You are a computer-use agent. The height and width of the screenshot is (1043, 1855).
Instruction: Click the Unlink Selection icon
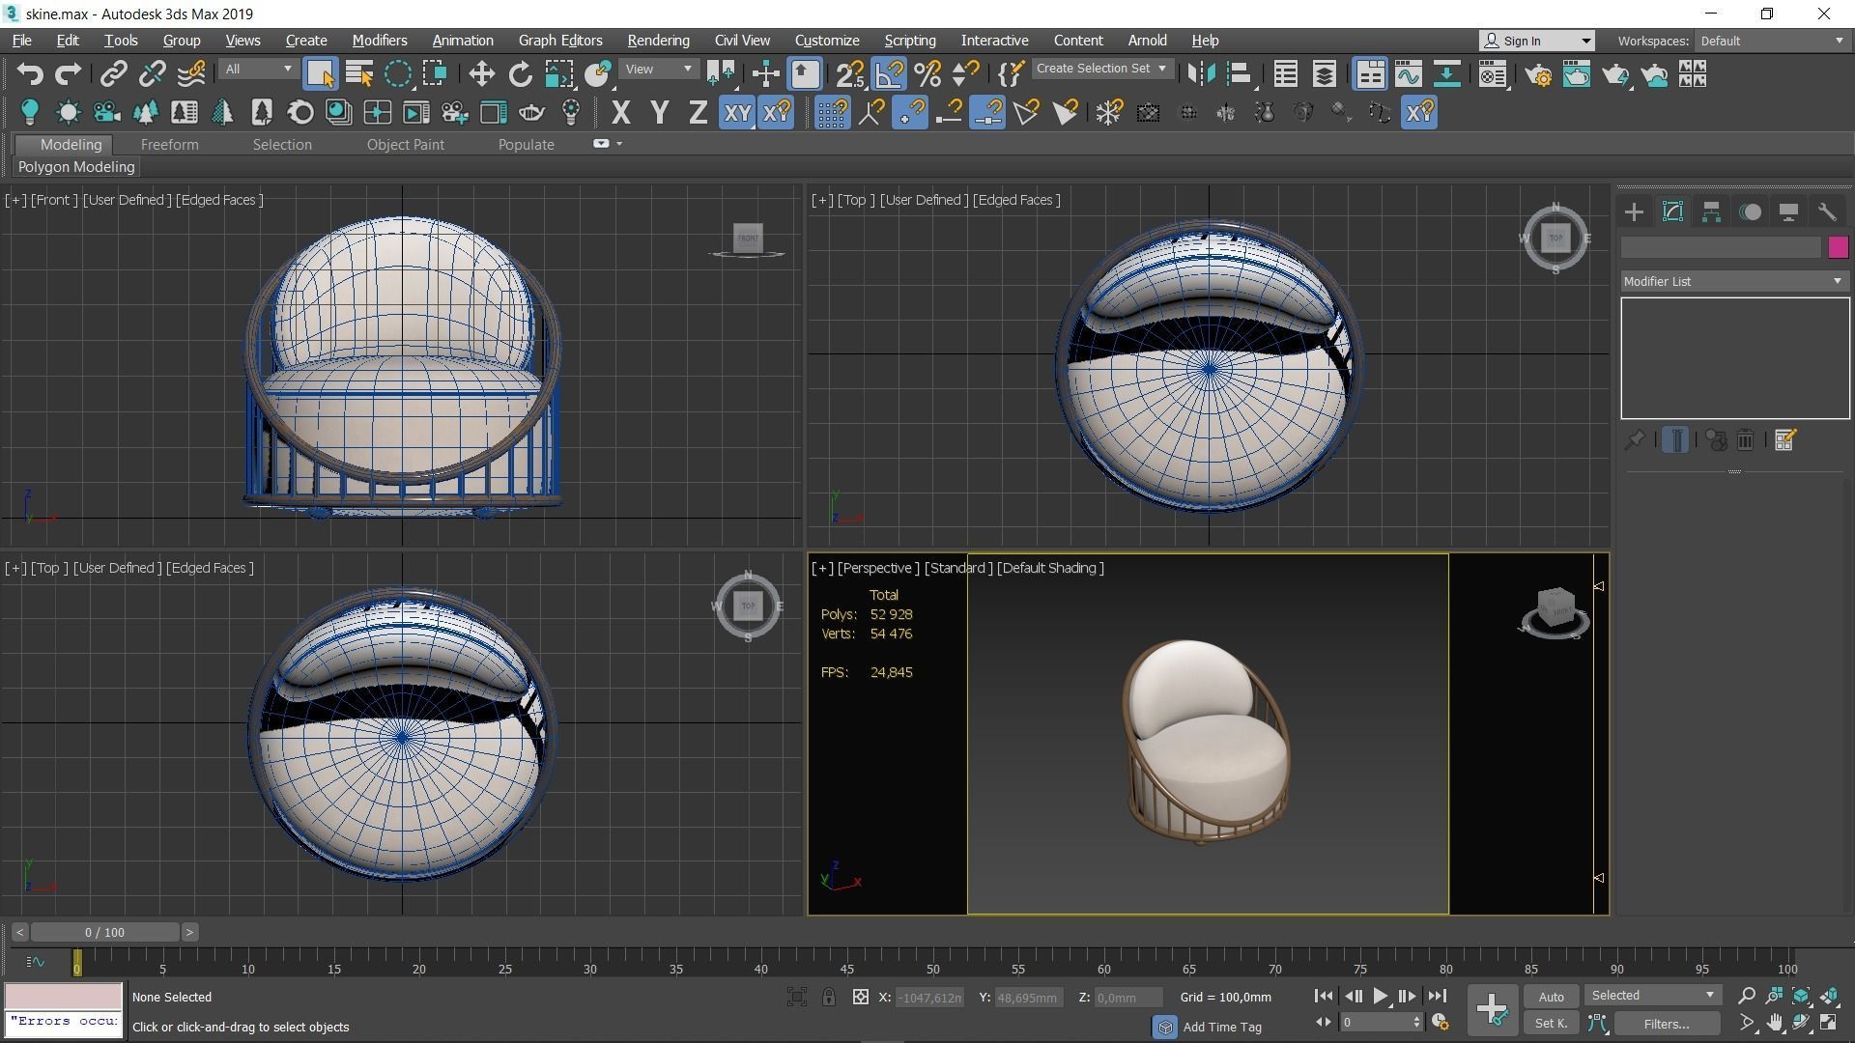(x=153, y=74)
